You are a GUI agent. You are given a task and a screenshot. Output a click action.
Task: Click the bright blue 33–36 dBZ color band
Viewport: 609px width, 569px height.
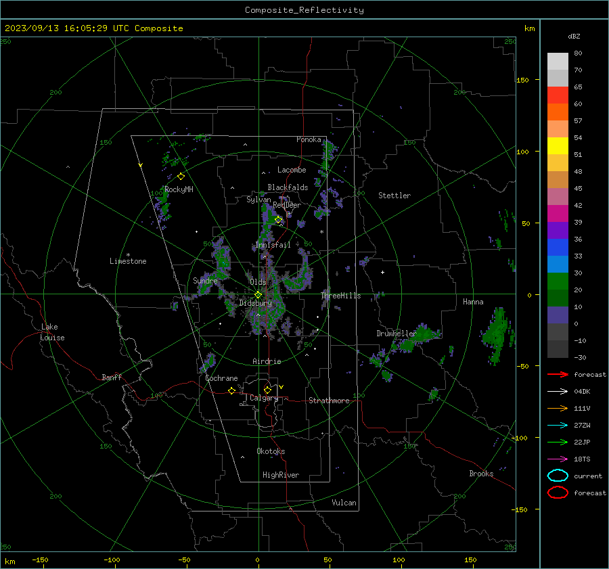pos(558,248)
